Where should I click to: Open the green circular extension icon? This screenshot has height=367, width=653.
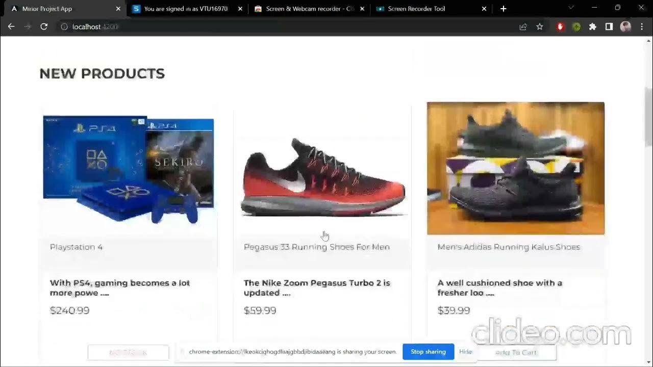click(x=576, y=27)
